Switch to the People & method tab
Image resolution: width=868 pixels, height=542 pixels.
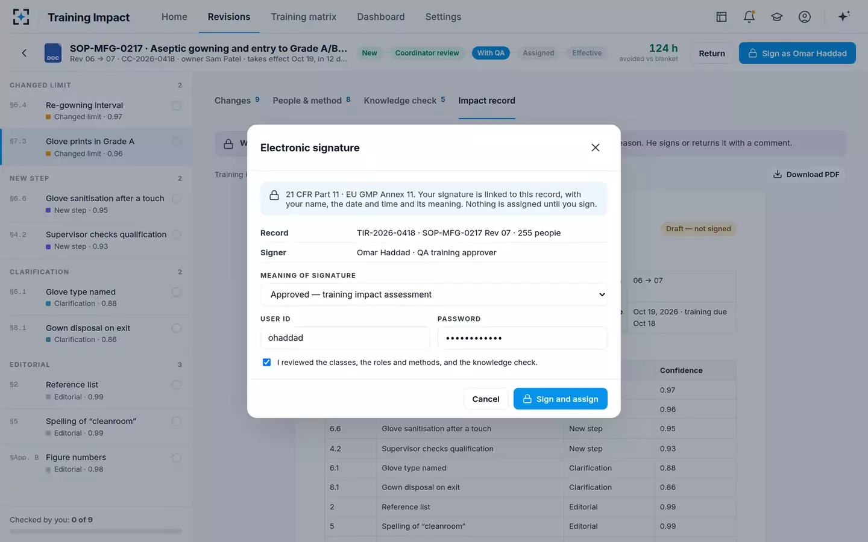tap(312, 101)
